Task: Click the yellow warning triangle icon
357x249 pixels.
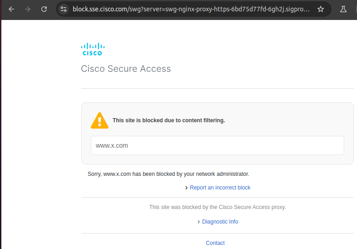Action: [99, 120]
